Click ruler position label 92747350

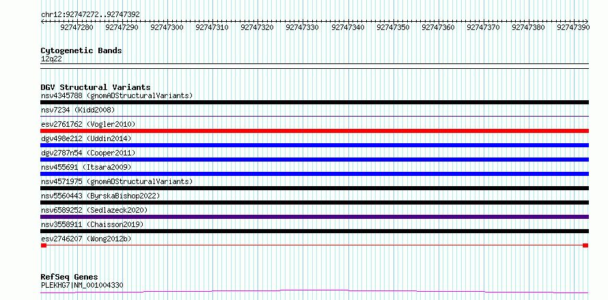tap(393, 27)
